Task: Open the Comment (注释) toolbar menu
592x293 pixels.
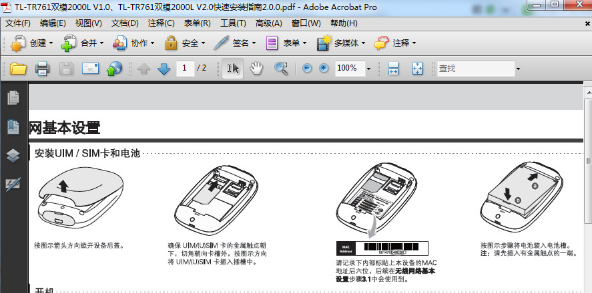Action: click(395, 43)
